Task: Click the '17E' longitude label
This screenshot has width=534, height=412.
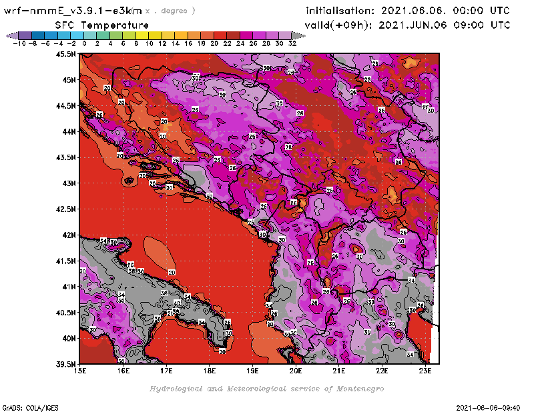Action: point(166,371)
